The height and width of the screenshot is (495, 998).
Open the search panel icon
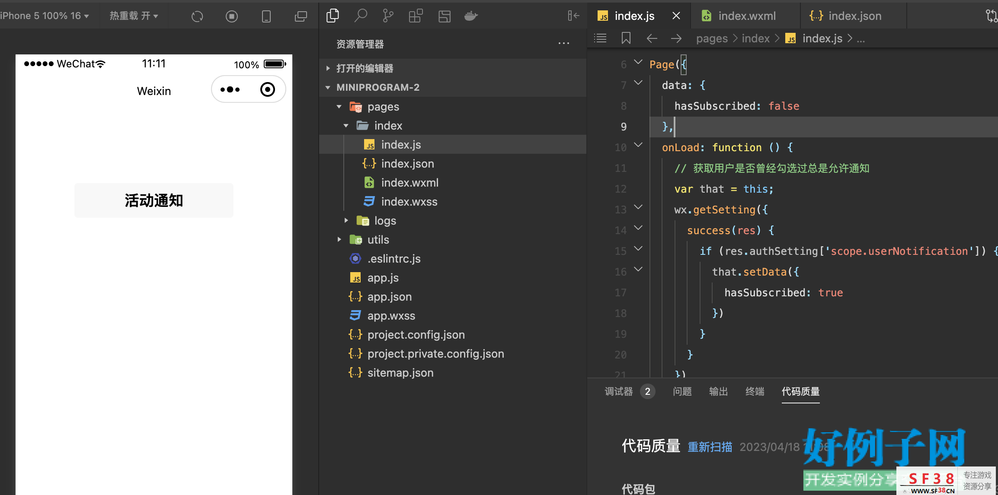[360, 16]
